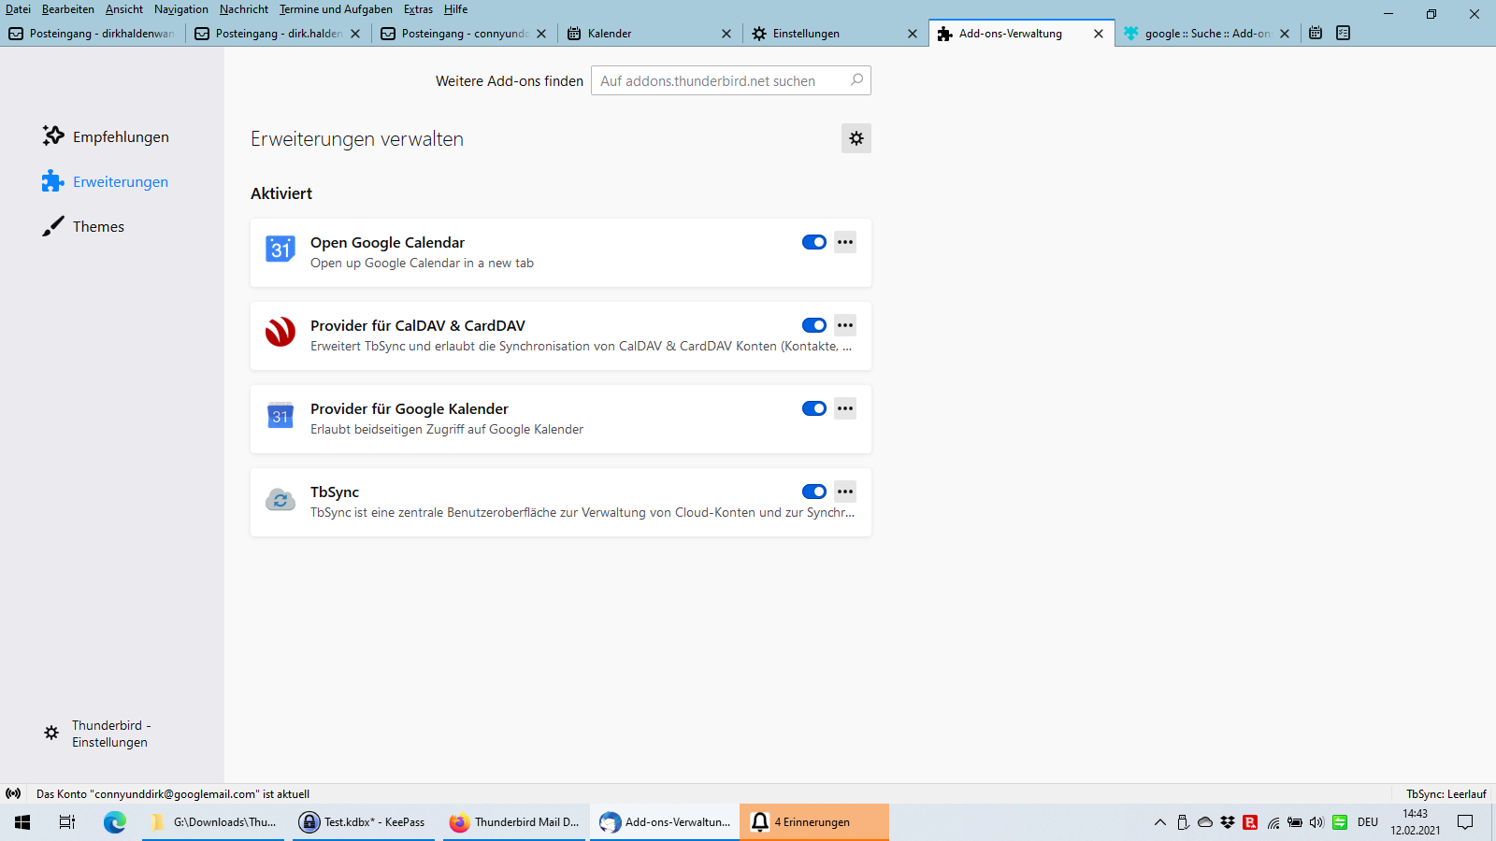The height and width of the screenshot is (841, 1496).
Task: Click the Add-ons-Verwaltung Thunderbird taskbar item
Action: (x=665, y=822)
